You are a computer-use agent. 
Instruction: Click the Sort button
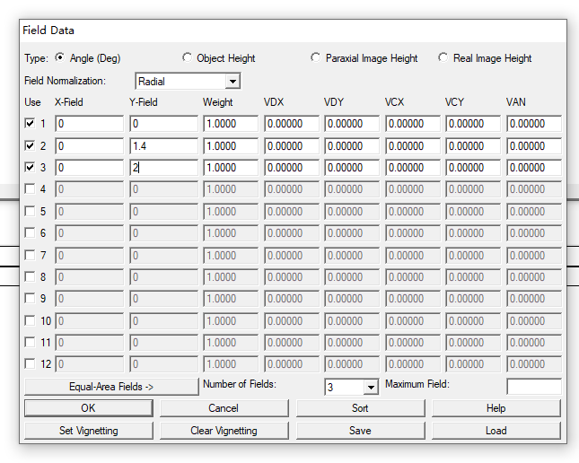coord(360,408)
